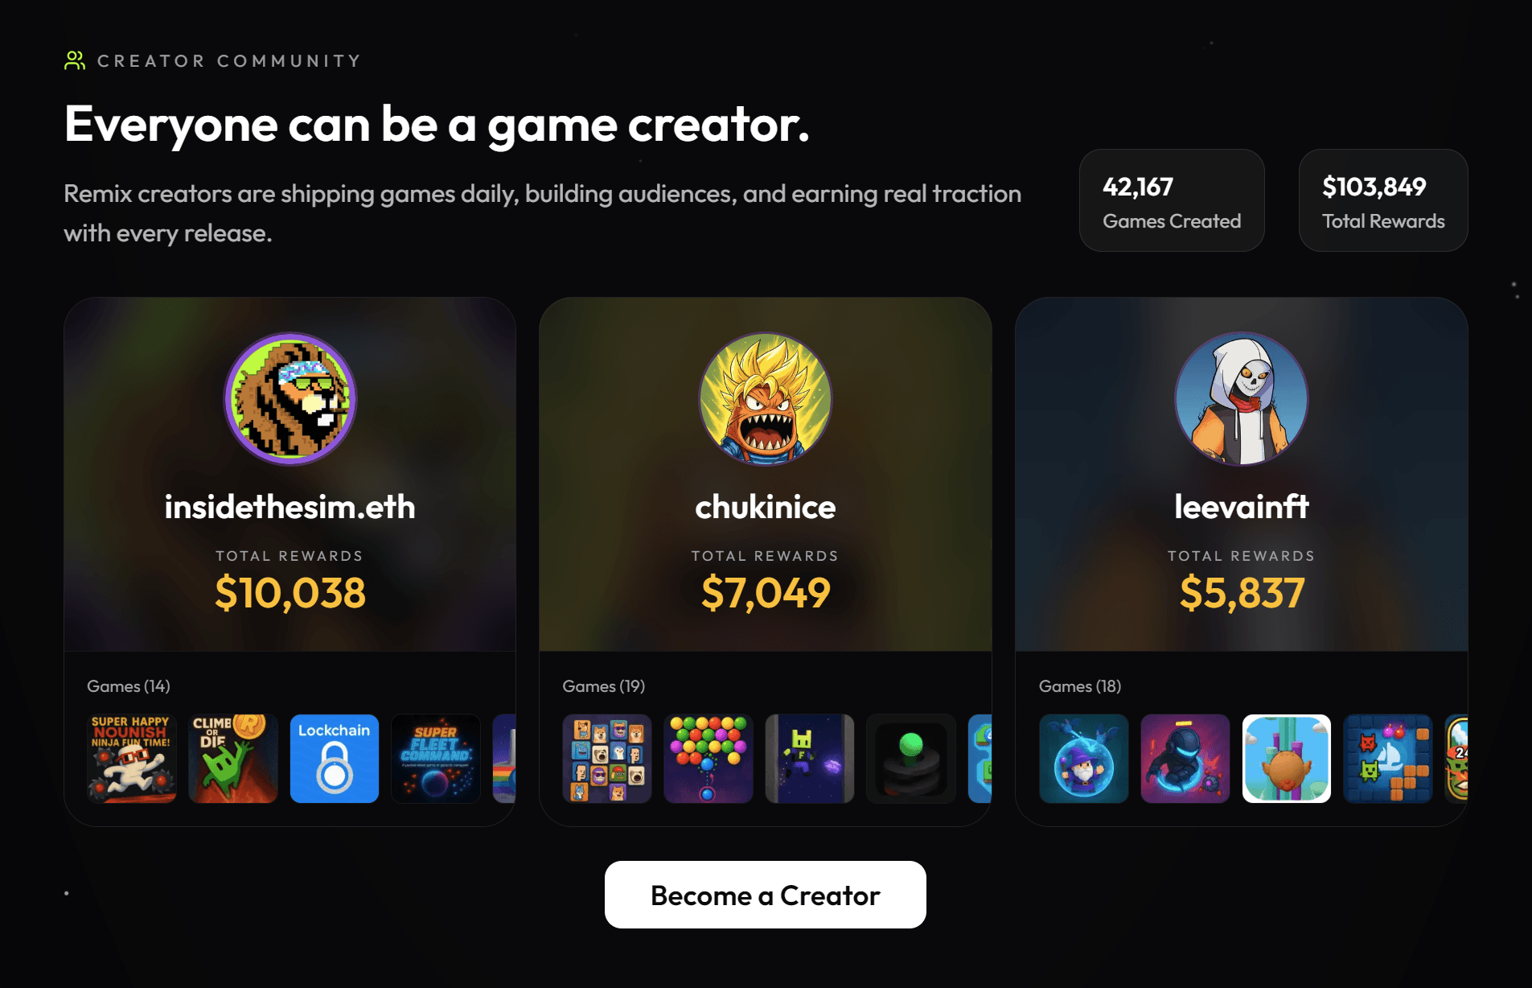Open the wizard orb game icon
Screen dimensions: 1532x988
click(1084, 759)
